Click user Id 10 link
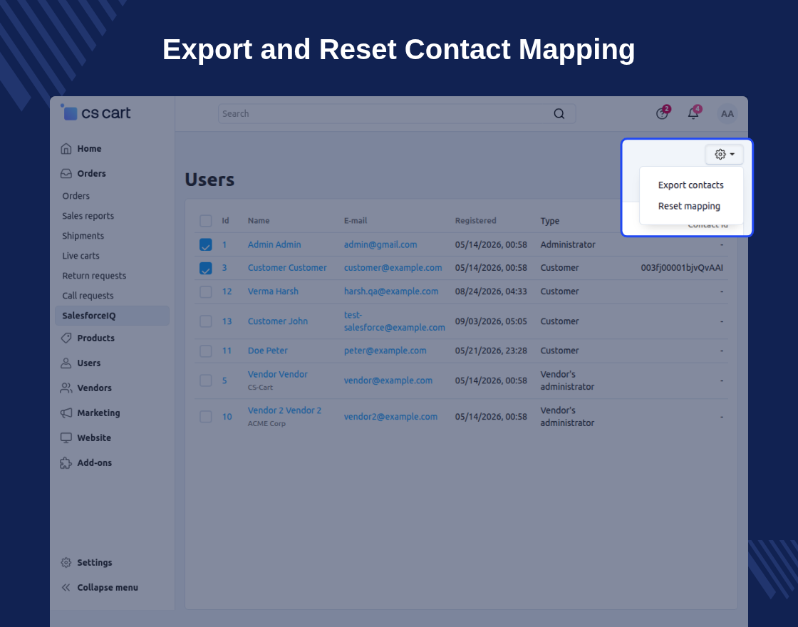Viewport: 798px width, 627px height. tap(227, 416)
